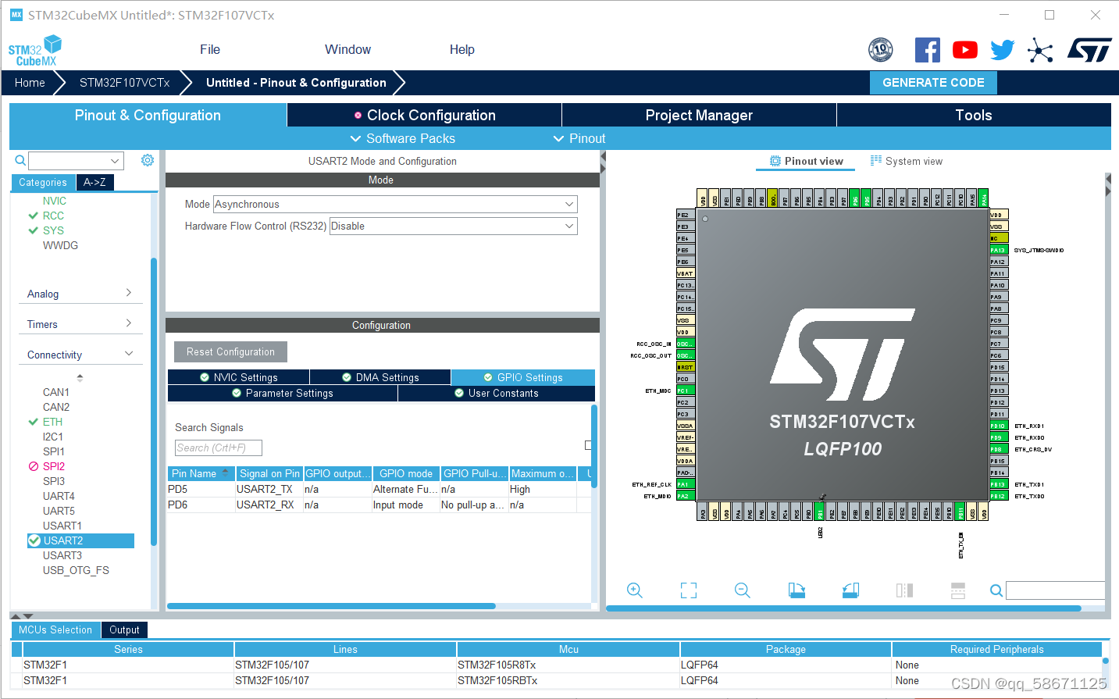The width and height of the screenshot is (1119, 699).
Task: Switch peripheral list sorting to A->Z
Action: point(94,182)
